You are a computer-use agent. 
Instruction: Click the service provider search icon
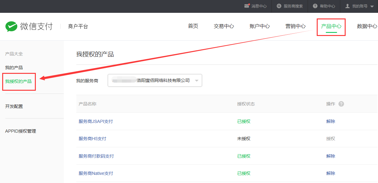point(279,6)
